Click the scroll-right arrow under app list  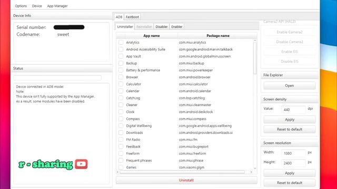coord(251,172)
